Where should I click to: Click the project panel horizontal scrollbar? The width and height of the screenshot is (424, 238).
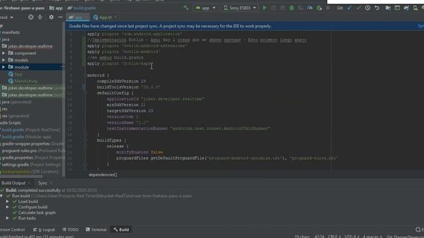click(x=21, y=177)
